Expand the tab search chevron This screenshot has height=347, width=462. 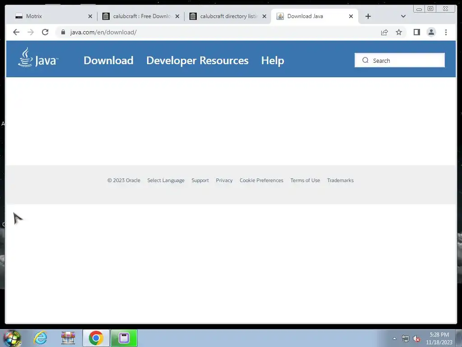coord(403,16)
